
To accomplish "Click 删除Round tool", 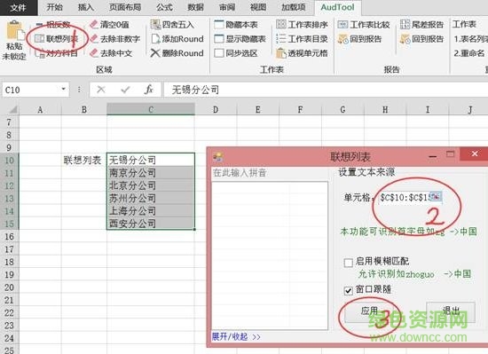I will coord(177,53).
